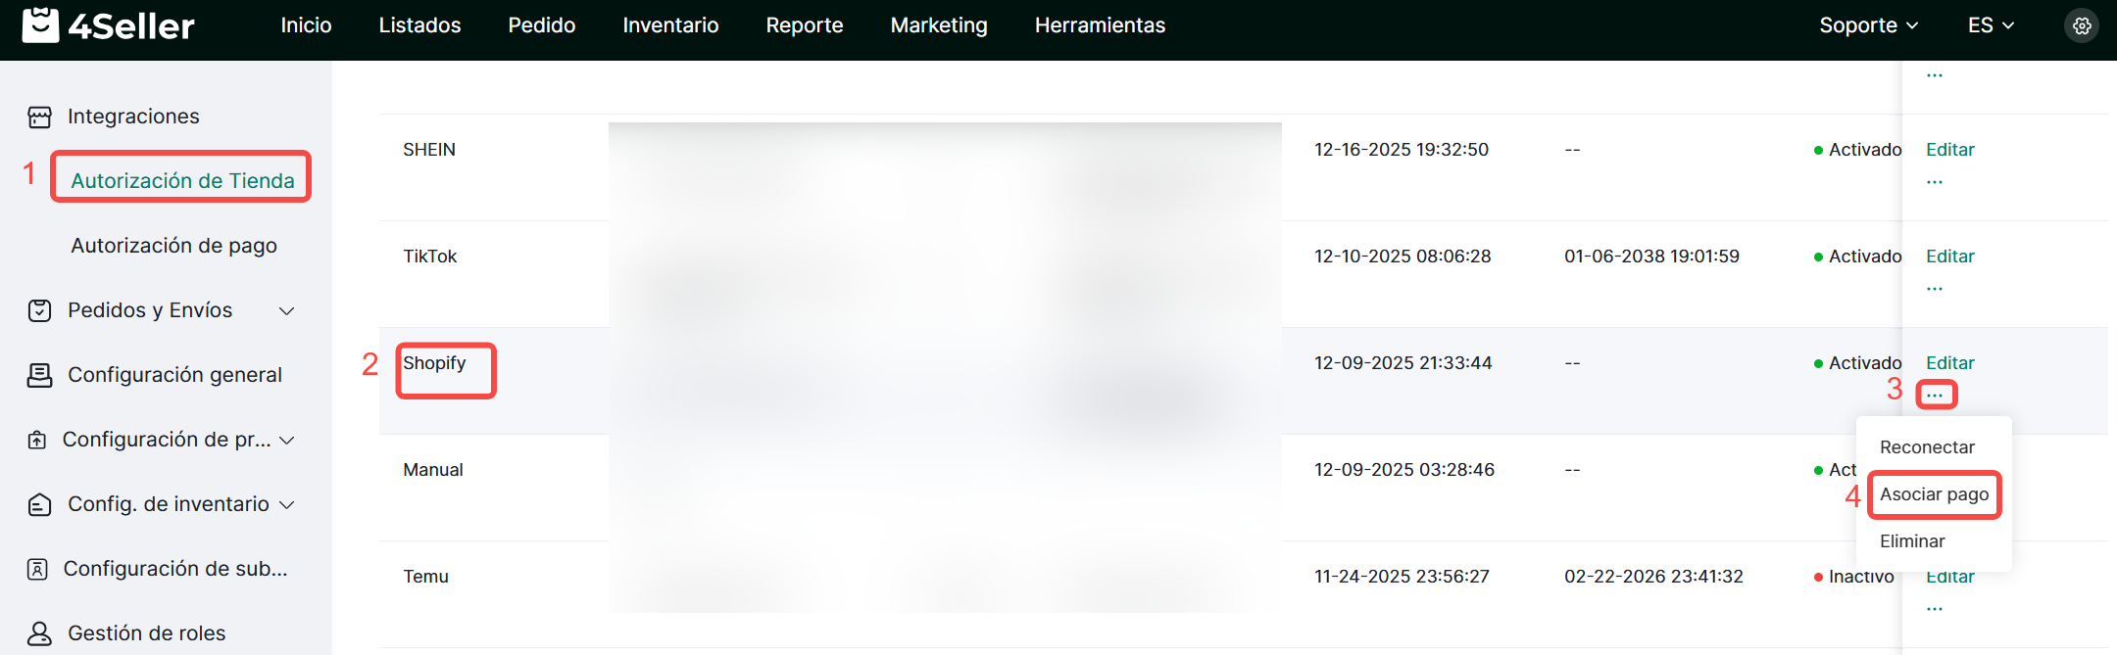Click the Config. de inventario icon
The image size is (2117, 655).
coord(39,505)
